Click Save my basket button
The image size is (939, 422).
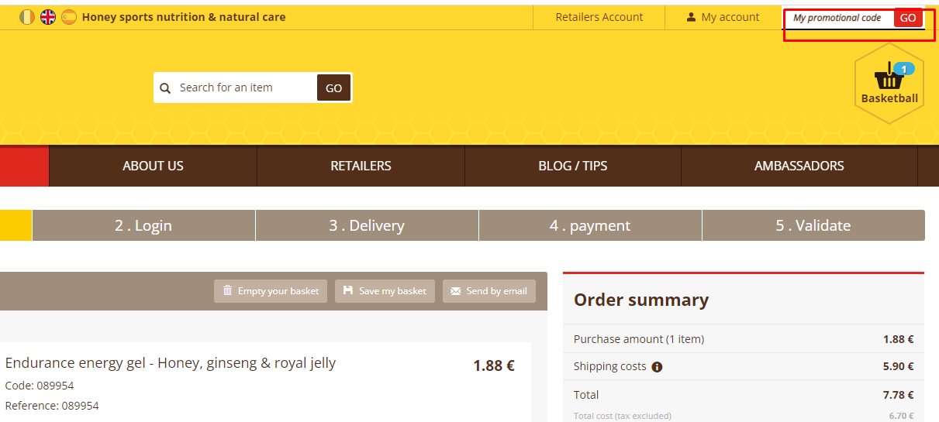pyautogui.click(x=385, y=291)
